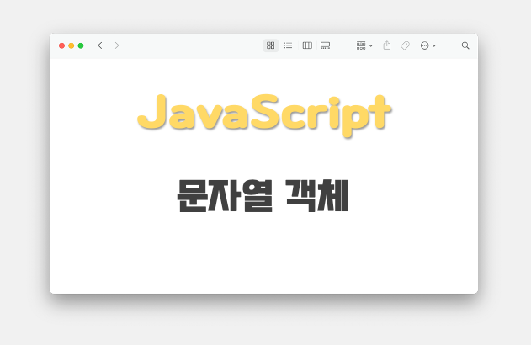Click the 문자열 객체 heading text
Screen dimensions: 531x345
[263, 196]
